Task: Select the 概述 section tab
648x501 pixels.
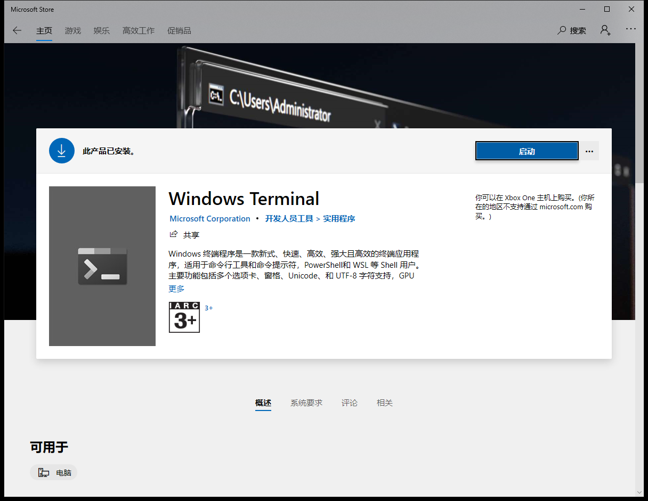Action: [263, 403]
